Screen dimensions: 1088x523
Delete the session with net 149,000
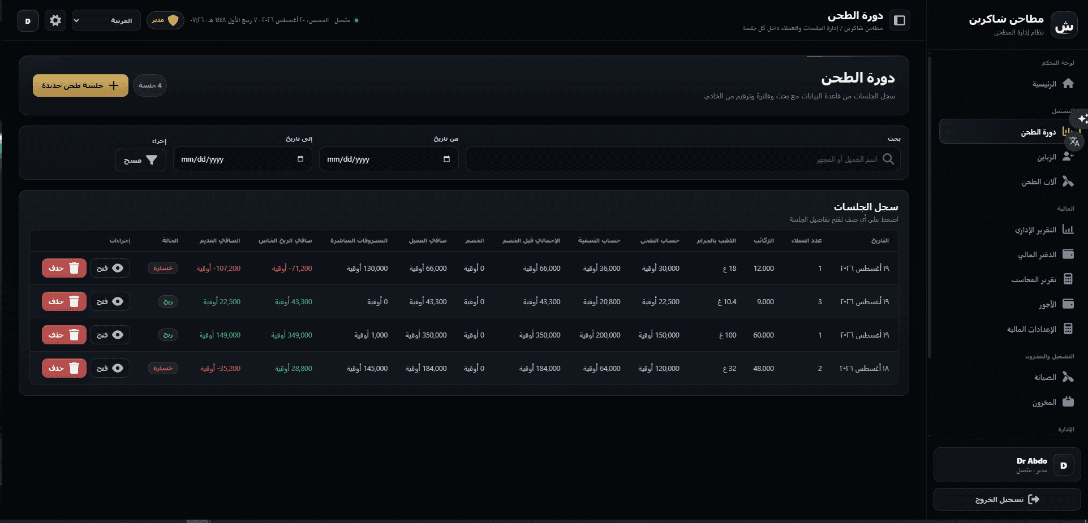pos(64,335)
